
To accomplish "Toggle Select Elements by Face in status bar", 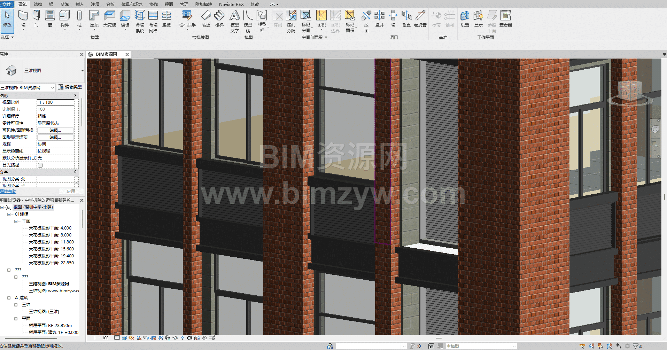I will click(610, 346).
